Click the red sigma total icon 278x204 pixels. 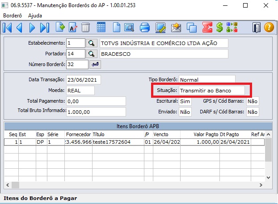point(207,27)
